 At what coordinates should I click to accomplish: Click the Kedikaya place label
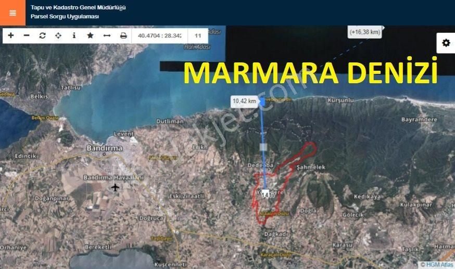click(x=367, y=197)
